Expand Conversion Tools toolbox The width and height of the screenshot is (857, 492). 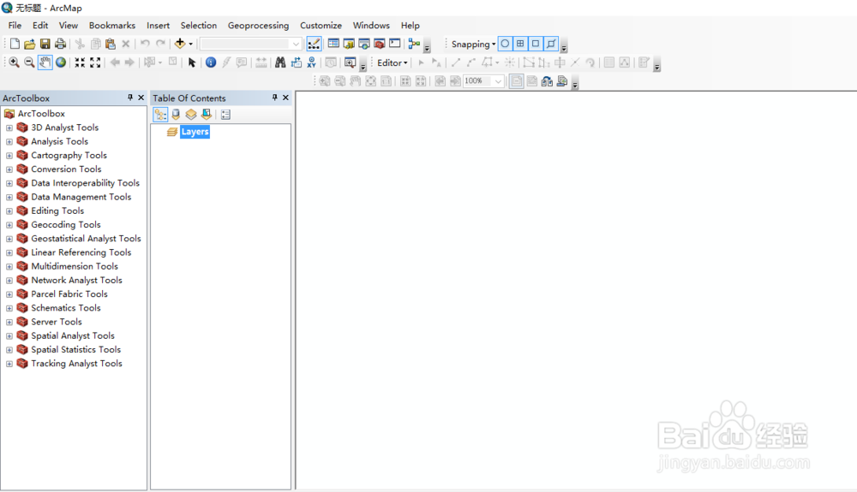[9, 169]
